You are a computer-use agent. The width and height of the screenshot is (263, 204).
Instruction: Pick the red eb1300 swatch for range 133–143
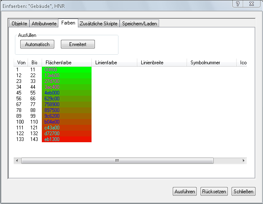click(x=67, y=139)
